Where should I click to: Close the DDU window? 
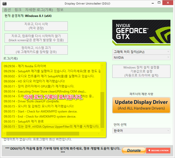pyautogui.click(x=168, y=3)
